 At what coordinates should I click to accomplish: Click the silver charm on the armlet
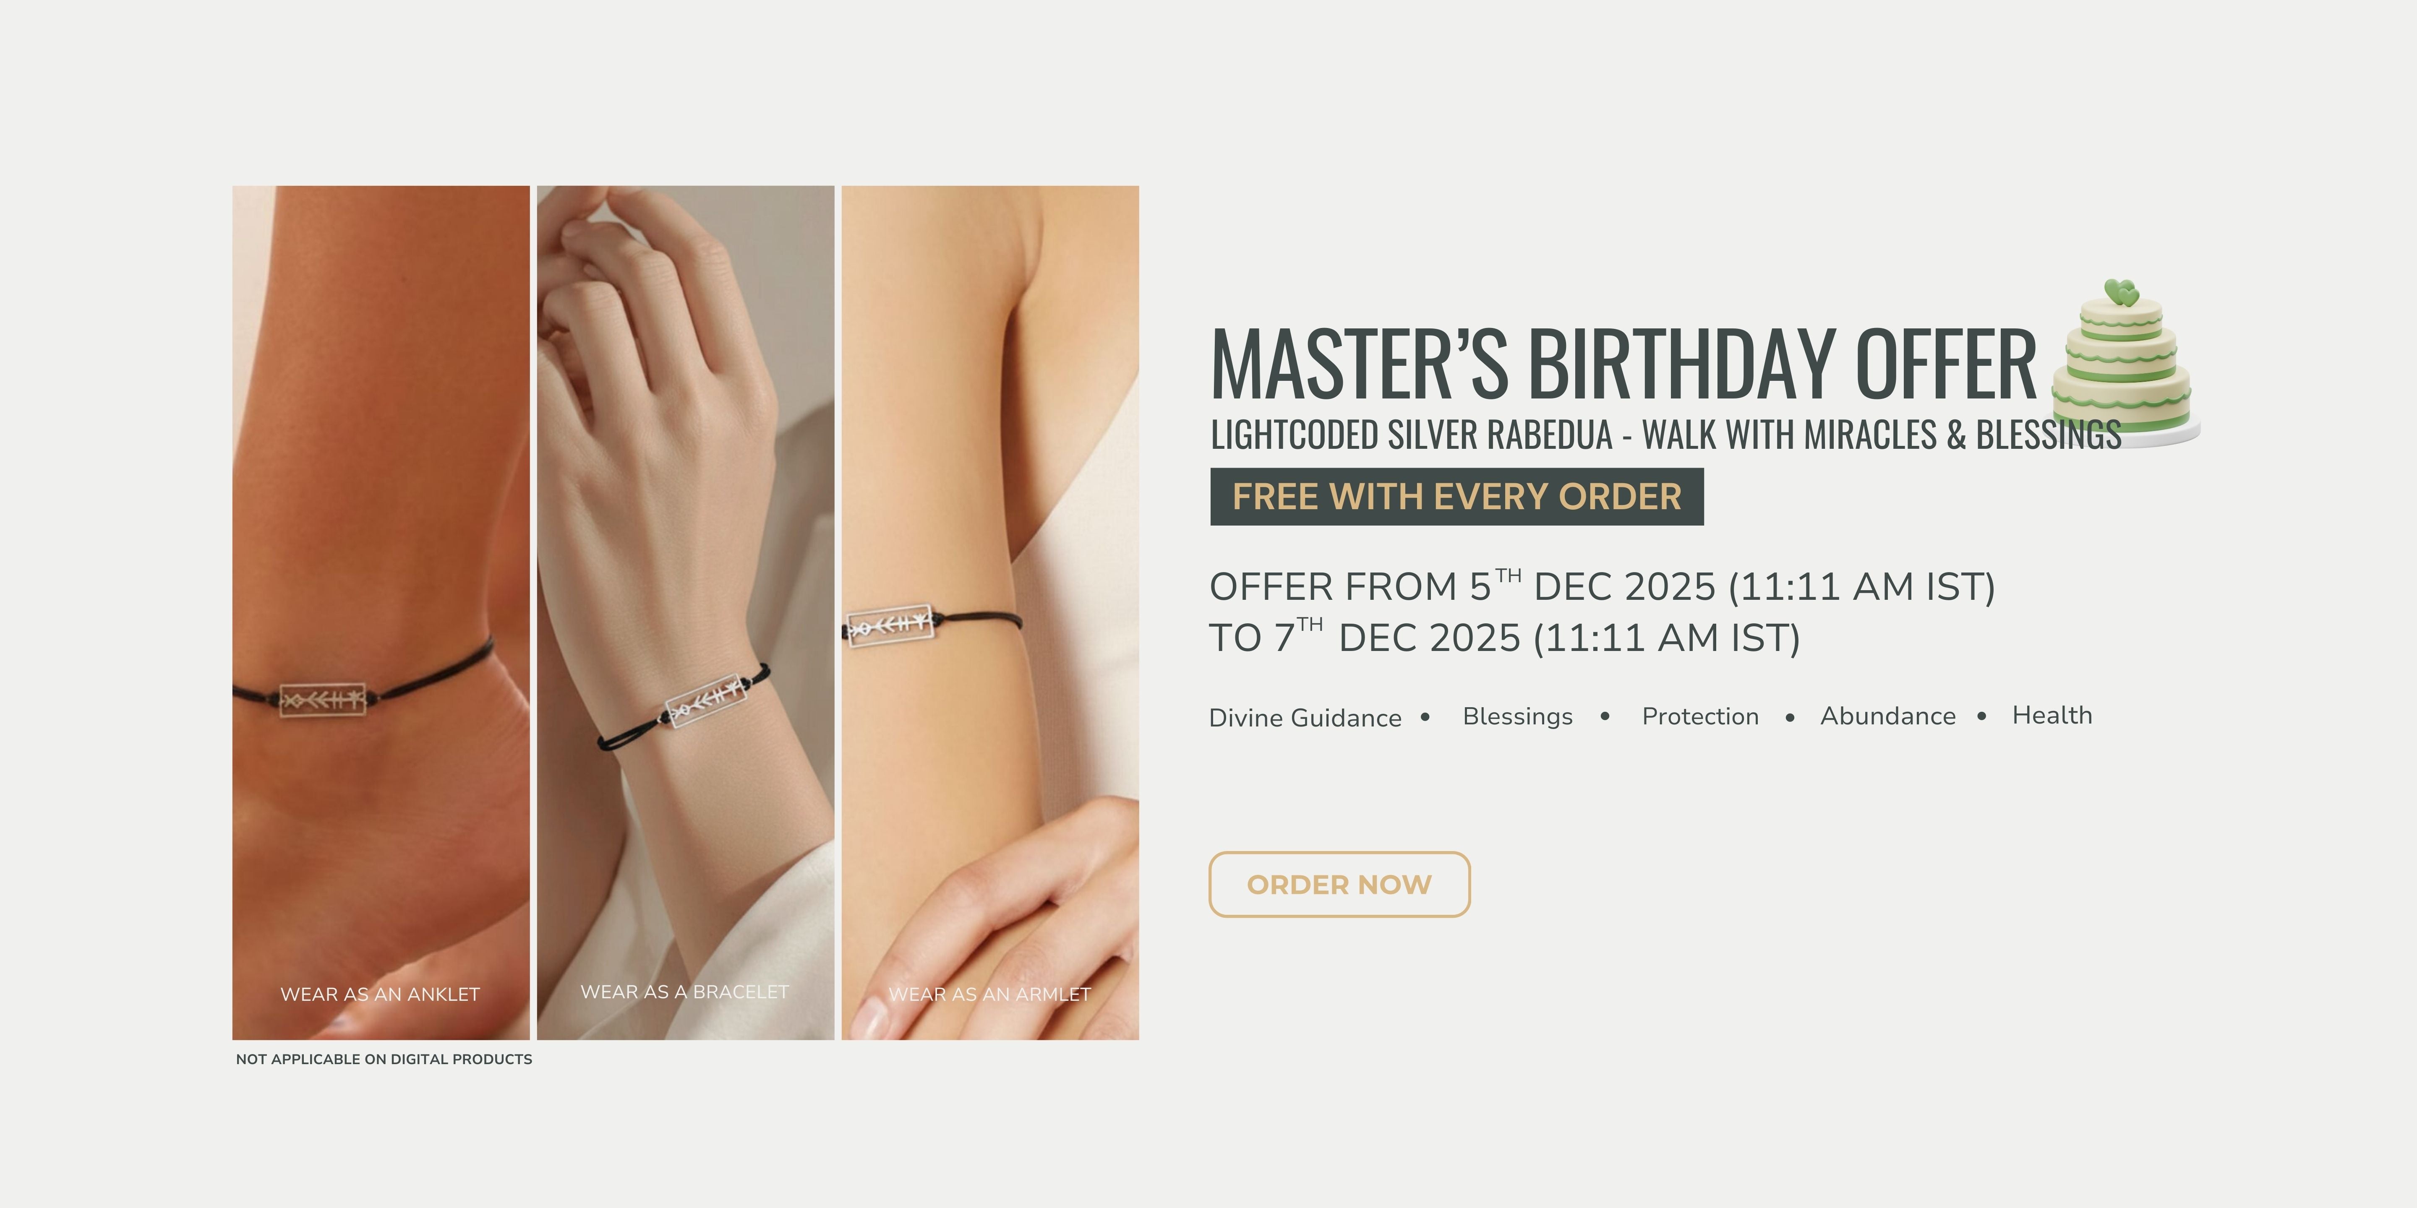click(x=890, y=625)
